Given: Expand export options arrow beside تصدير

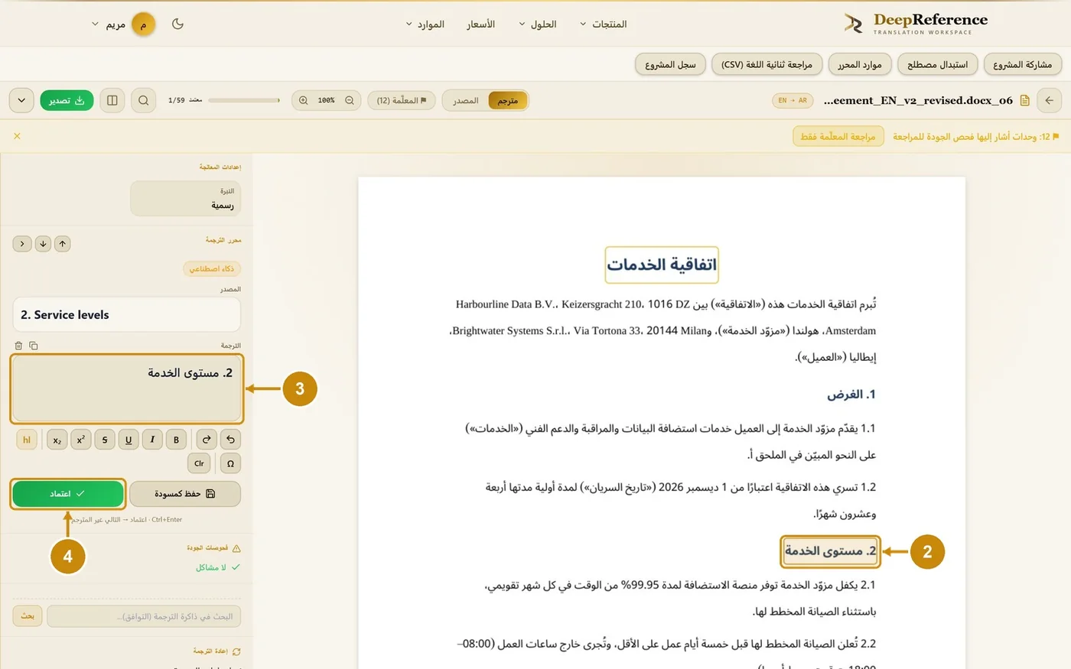Looking at the screenshot, I should [x=21, y=100].
